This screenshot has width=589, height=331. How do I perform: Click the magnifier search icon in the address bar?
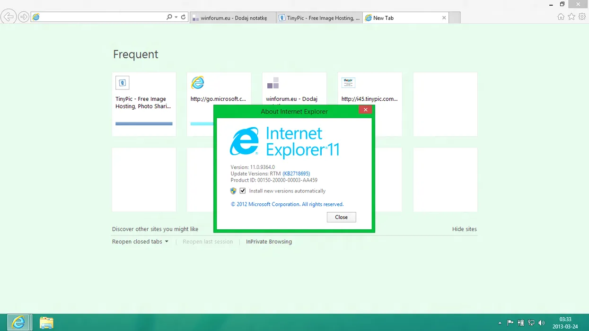(169, 17)
